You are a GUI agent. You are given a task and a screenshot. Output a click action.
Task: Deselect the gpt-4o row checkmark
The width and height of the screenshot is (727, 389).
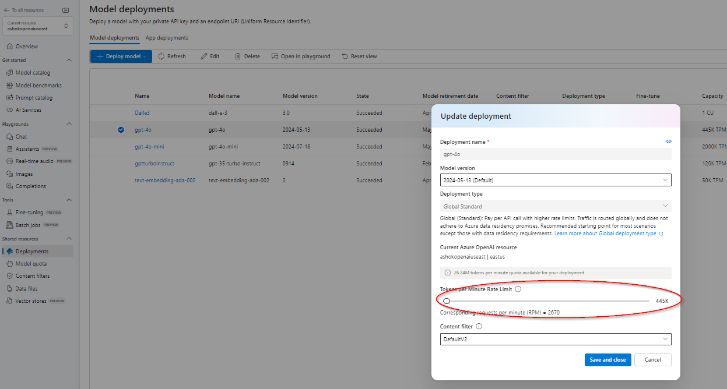[121, 130]
